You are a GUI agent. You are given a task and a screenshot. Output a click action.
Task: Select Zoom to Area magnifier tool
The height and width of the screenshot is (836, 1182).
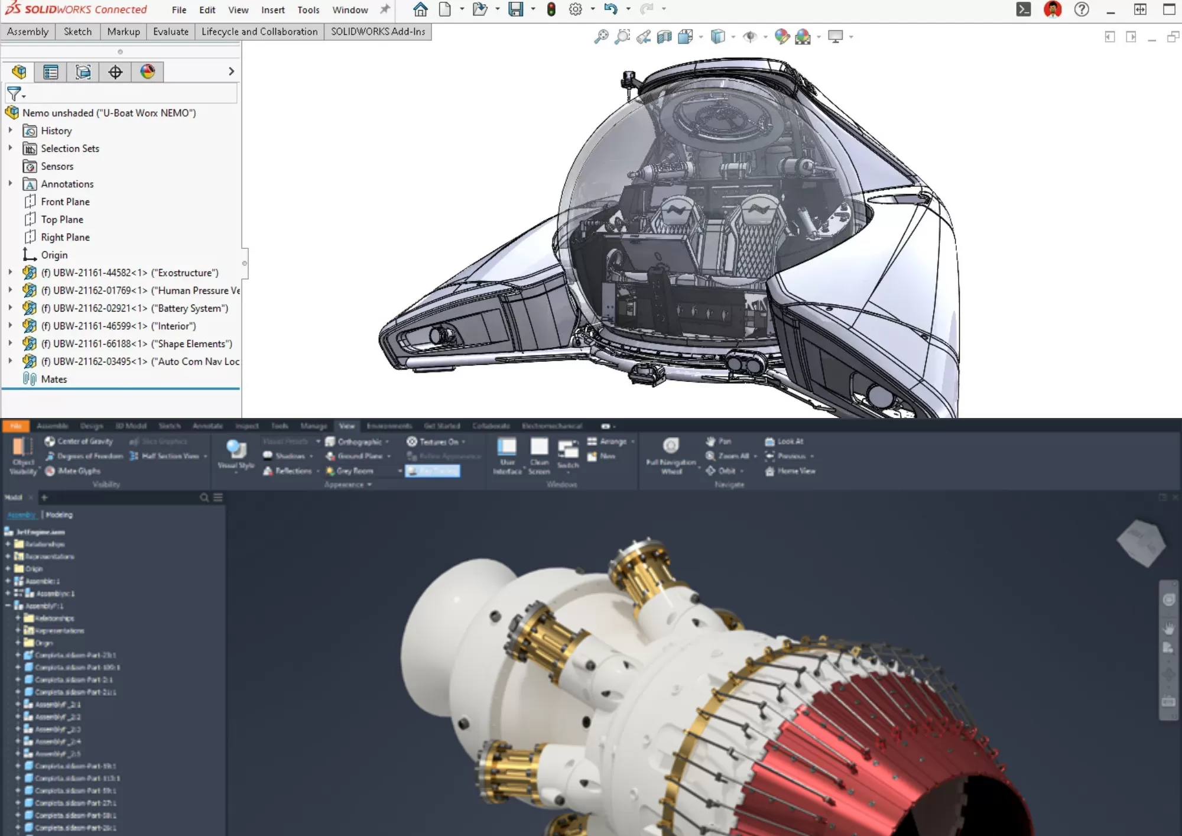[623, 37]
